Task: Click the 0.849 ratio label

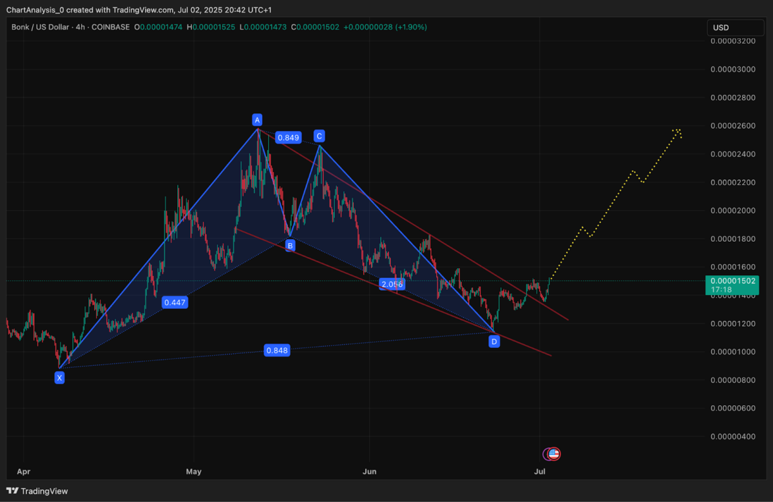Action: click(288, 137)
